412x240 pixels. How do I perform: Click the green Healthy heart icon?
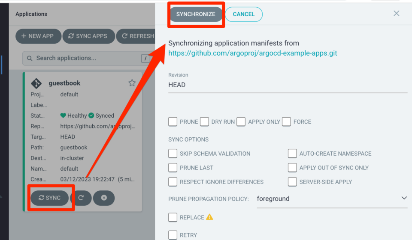coord(63,116)
